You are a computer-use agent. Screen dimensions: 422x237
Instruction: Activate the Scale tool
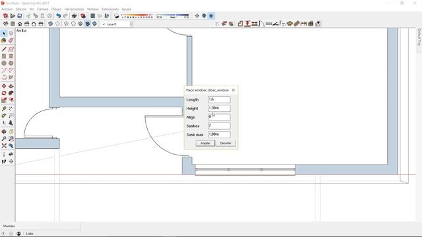point(4,100)
